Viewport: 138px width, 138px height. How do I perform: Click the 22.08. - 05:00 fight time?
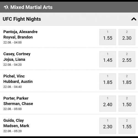[12, 109]
